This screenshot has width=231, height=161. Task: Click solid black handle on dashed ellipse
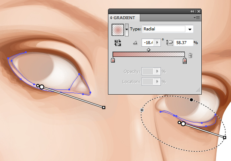[x=191, y=100]
